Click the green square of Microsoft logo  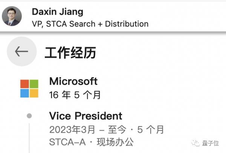(x=34, y=84)
